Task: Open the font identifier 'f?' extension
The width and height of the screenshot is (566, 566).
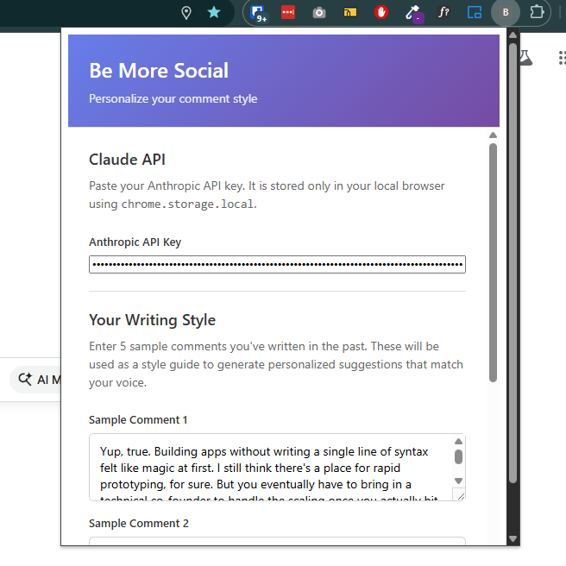Action: pyautogui.click(x=443, y=12)
